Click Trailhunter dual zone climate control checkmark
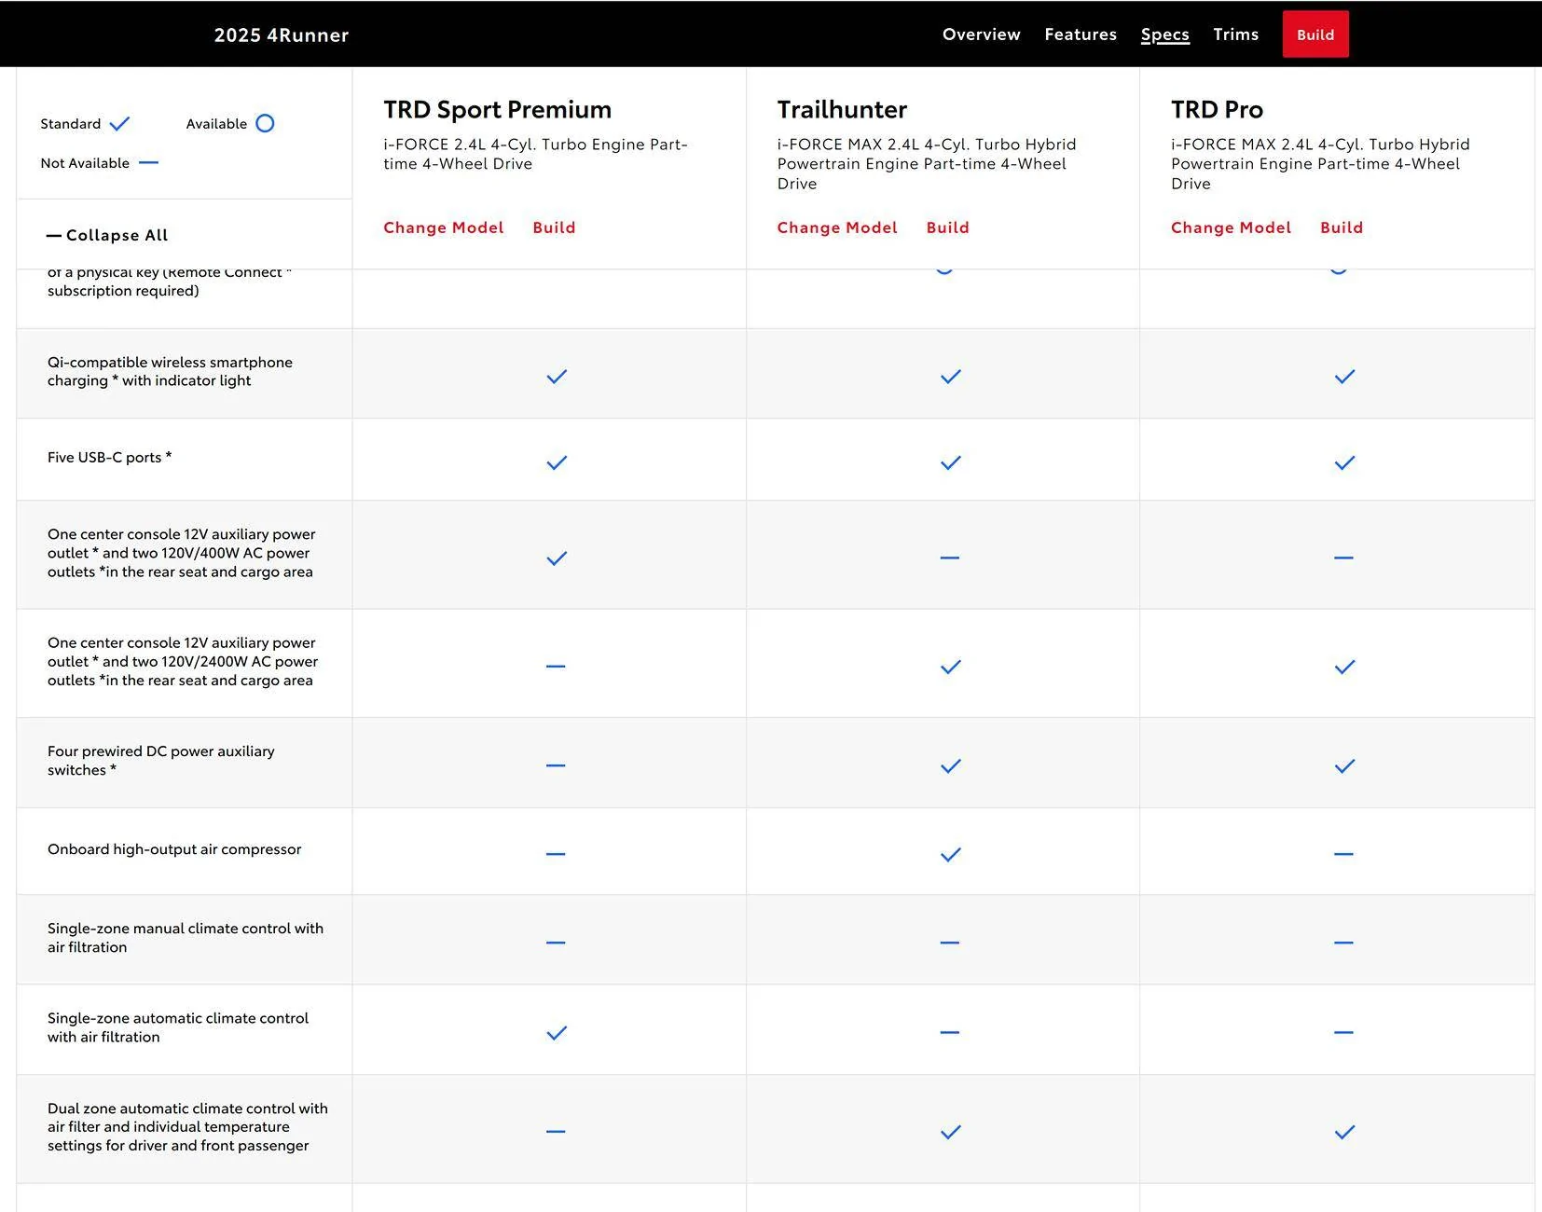This screenshot has width=1542, height=1212. pos(950,1132)
